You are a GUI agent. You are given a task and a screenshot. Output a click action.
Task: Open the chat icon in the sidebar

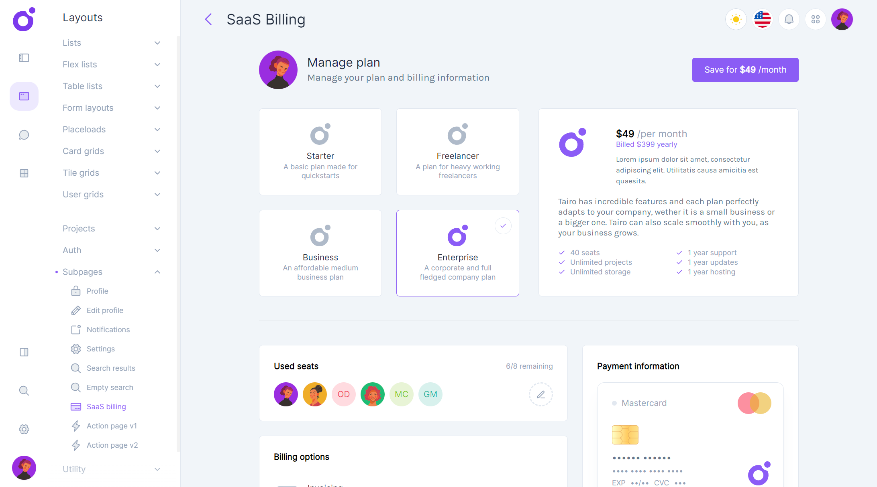(24, 135)
